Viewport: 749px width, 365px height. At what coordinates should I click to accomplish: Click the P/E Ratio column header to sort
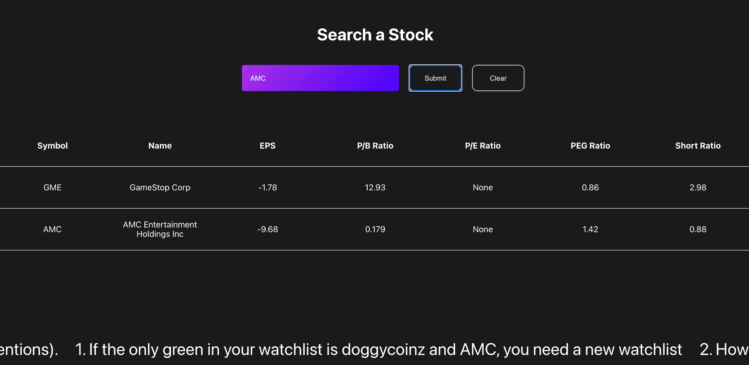483,146
